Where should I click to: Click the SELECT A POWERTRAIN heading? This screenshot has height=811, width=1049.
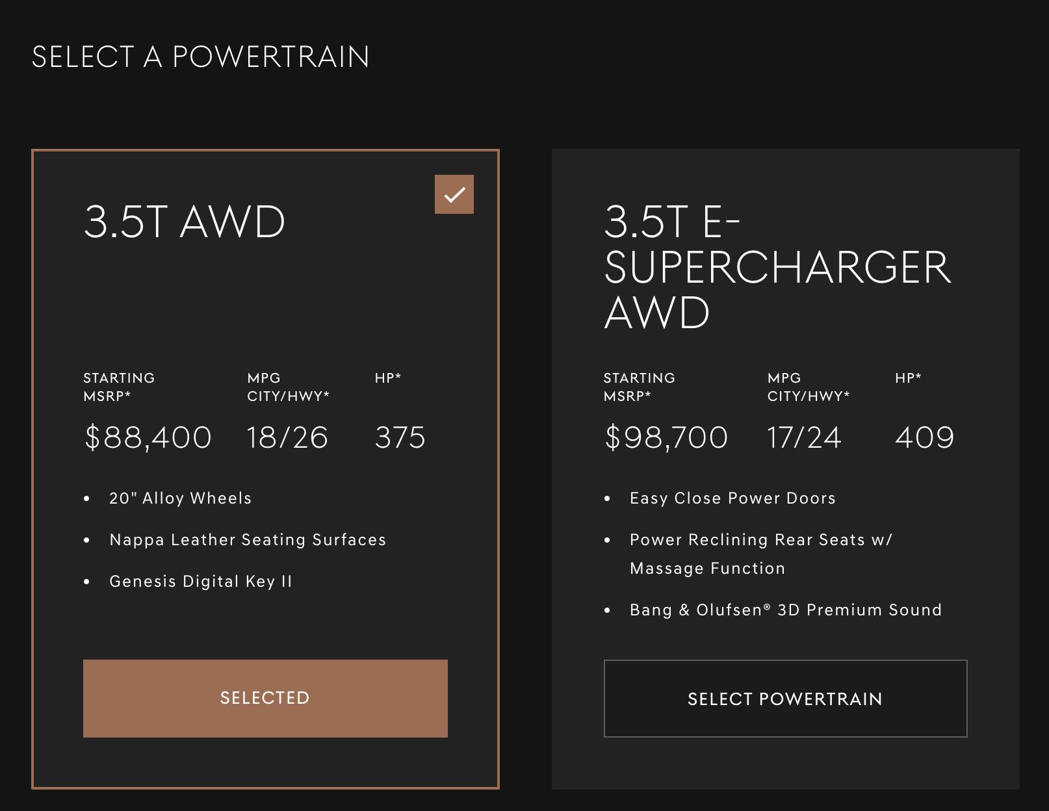200,57
